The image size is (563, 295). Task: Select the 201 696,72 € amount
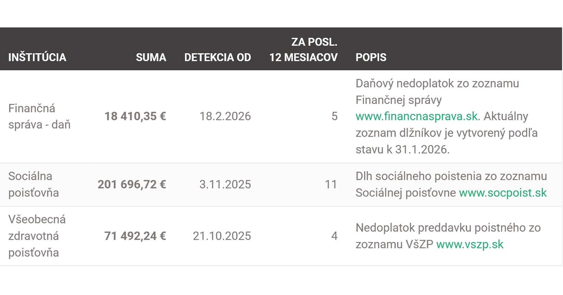click(x=132, y=184)
